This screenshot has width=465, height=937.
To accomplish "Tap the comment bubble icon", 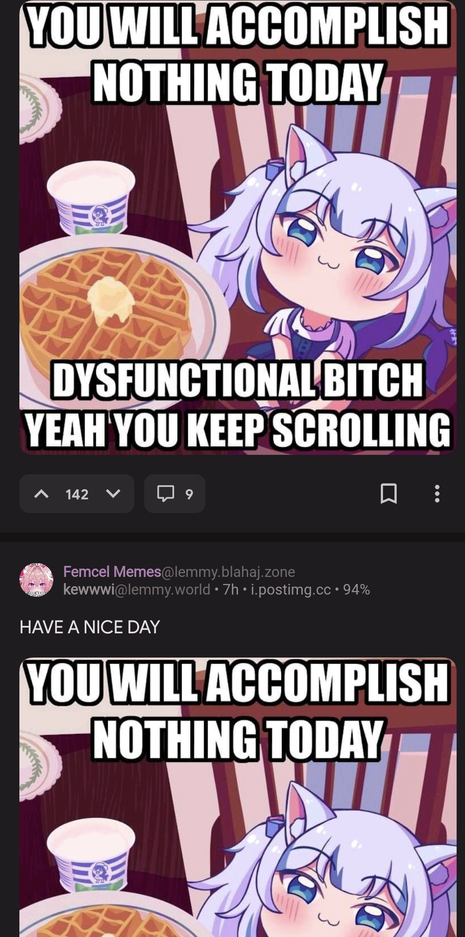I will 166,494.
